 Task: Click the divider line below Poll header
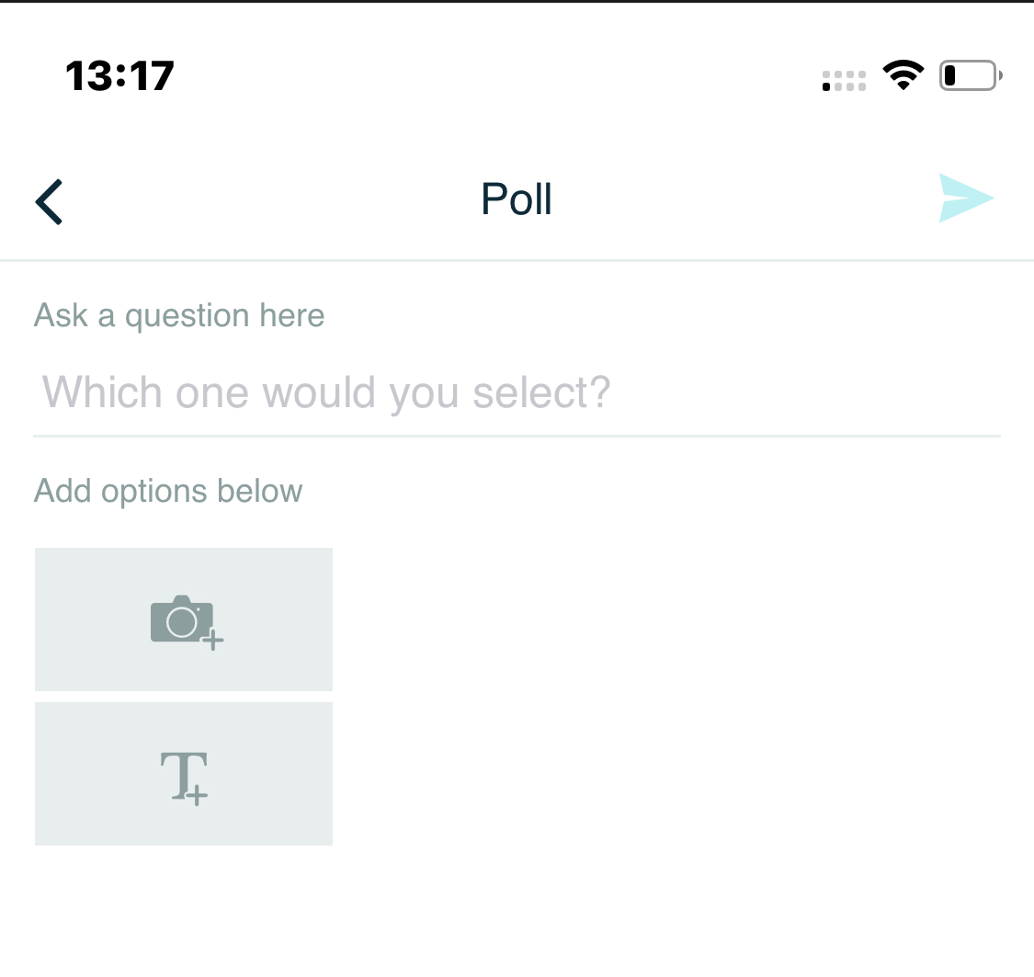(517, 261)
